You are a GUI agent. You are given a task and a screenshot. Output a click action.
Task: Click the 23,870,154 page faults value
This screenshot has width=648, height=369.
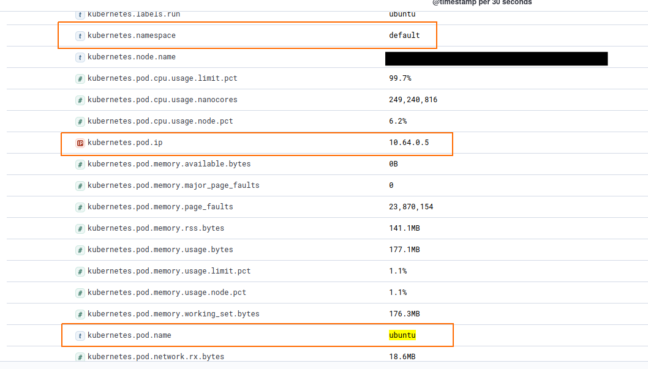(411, 207)
